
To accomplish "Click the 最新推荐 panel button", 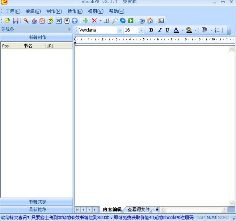I will click(x=37, y=209).
